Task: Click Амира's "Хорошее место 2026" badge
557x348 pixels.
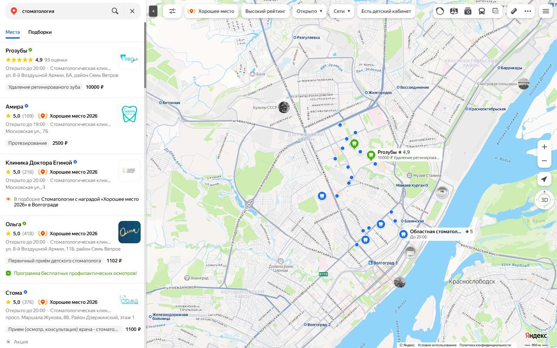Action: [68, 116]
